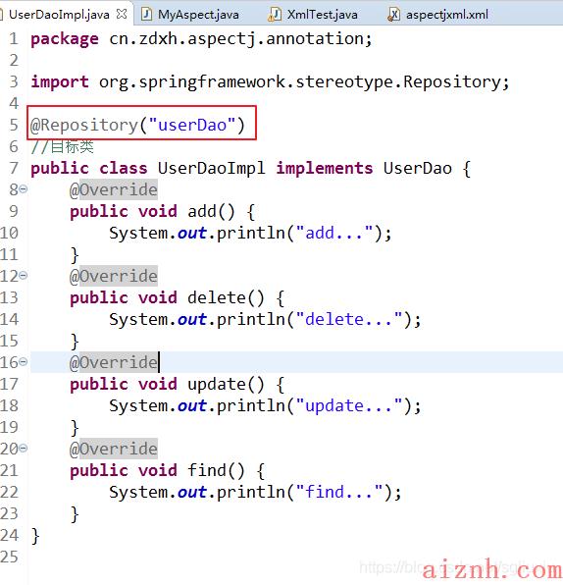Viewport: 563px width, 585px height.
Task: Click the UserDaoImpl class name
Action: click(x=211, y=168)
